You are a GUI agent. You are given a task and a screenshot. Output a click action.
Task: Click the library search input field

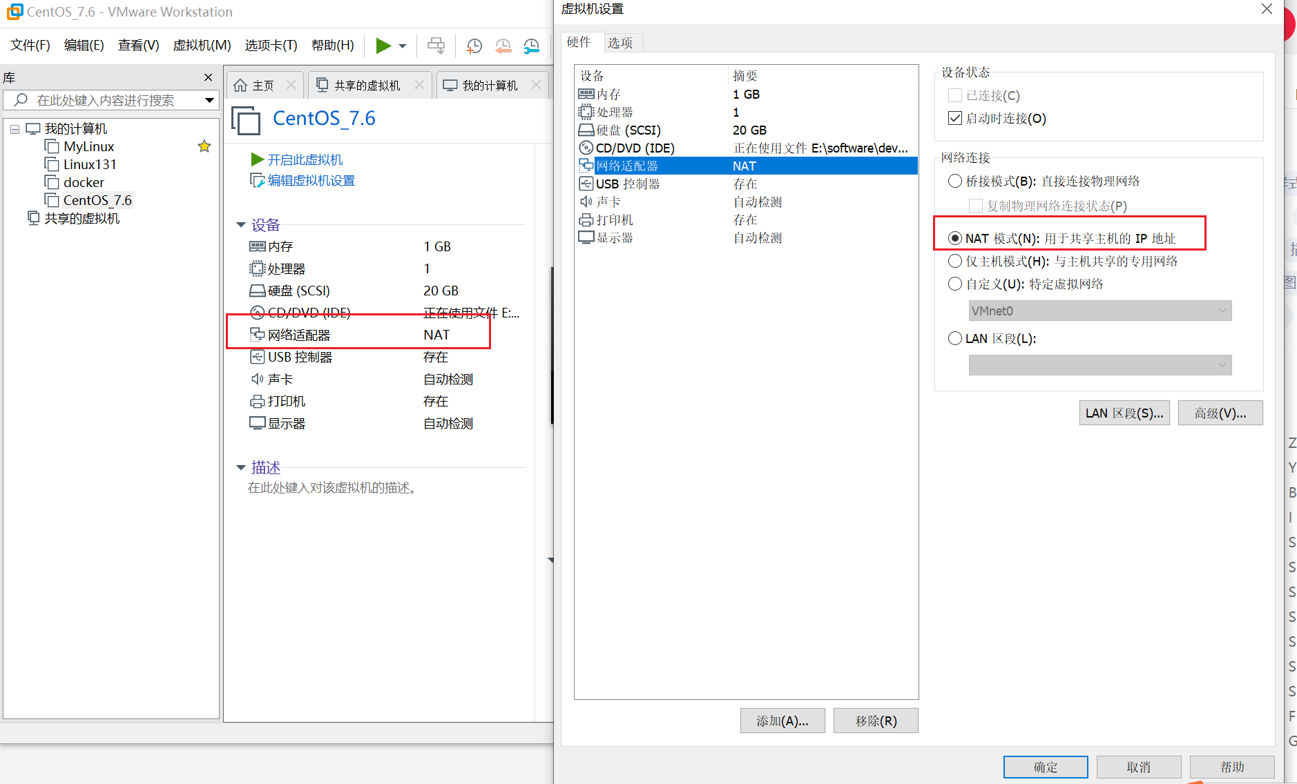tap(111, 101)
